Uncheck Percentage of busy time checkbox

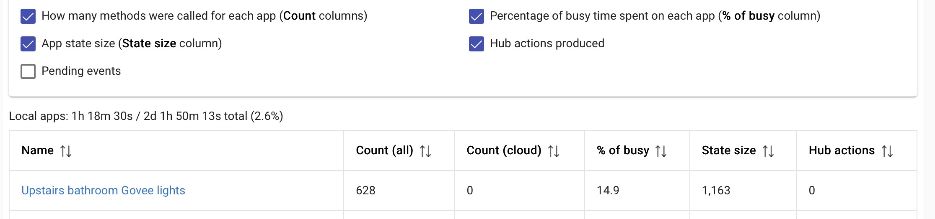click(x=477, y=16)
